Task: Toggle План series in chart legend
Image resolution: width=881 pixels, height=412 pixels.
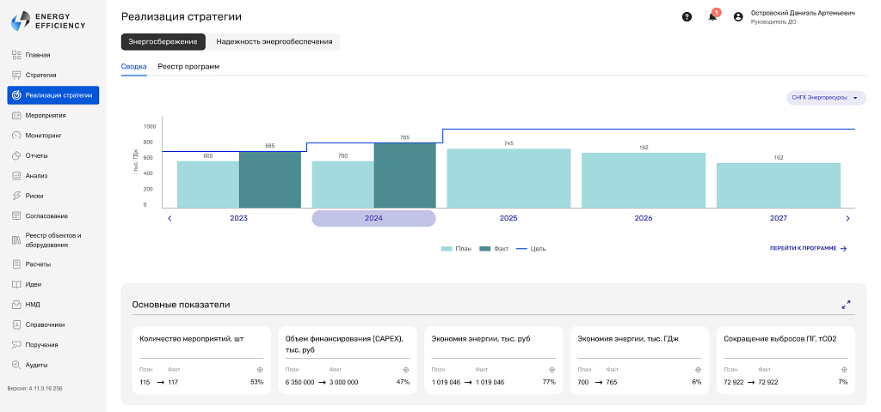Action: [x=456, y=248]
